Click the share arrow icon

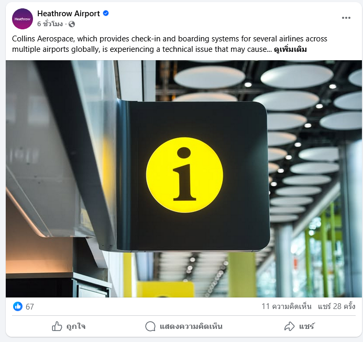click(x=289, y=326)
